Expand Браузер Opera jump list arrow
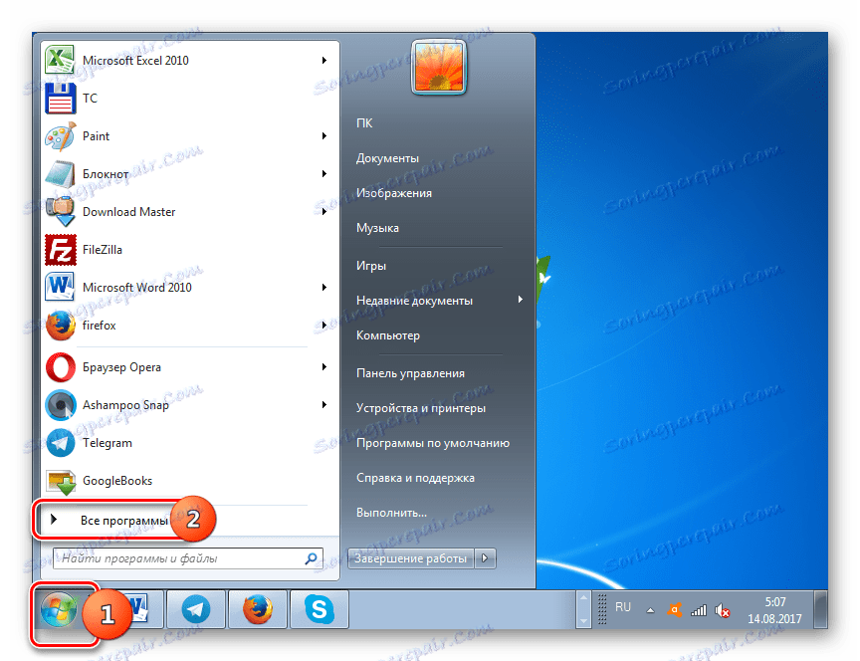 (x=324, y=367)
